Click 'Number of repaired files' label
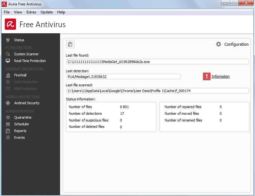Image resolution: width=255 pixels, height=196 pixels. coord(183,107)
